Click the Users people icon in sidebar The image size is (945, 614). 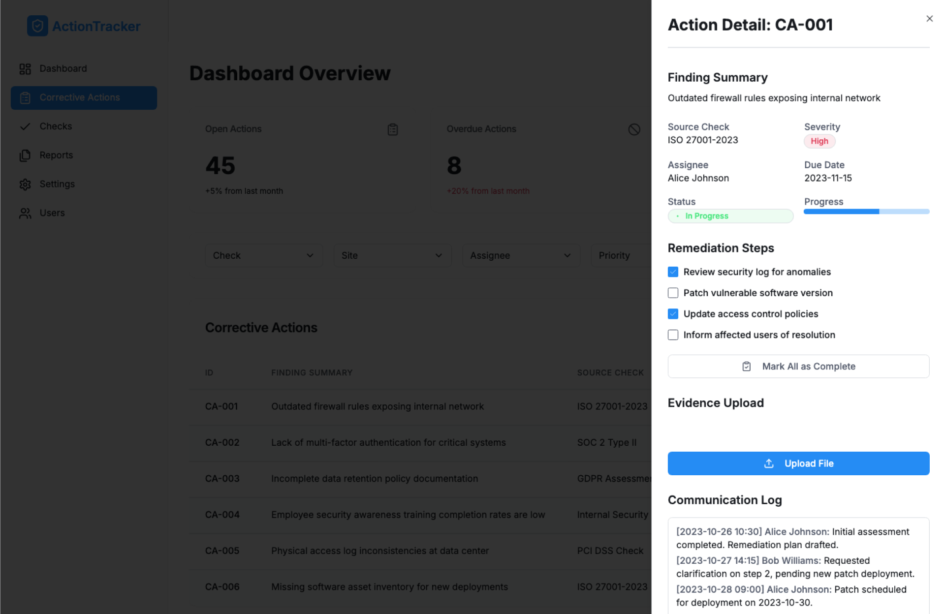pyautogui.click(x=25, y=213)
